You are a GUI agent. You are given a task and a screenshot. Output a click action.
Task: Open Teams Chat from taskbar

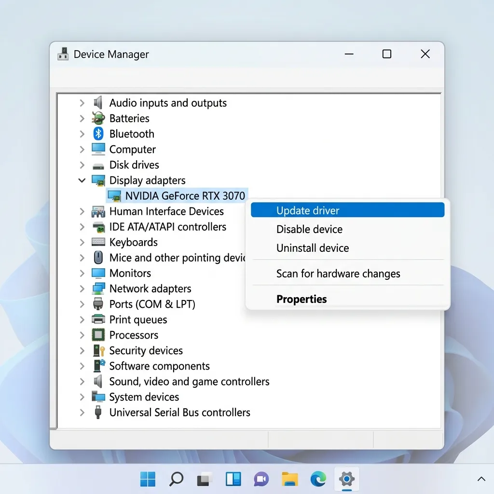point(261,479)
